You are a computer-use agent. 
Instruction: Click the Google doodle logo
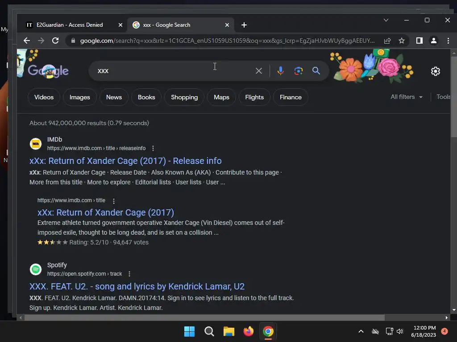click(48, 71)
